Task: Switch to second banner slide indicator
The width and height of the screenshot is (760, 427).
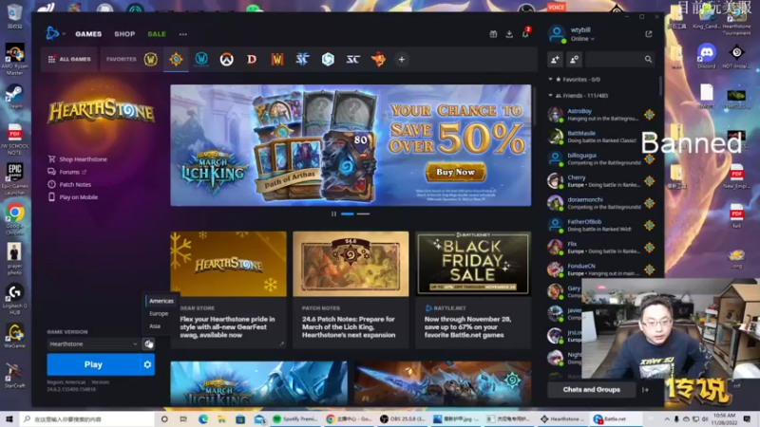Action: pos(363,213)
